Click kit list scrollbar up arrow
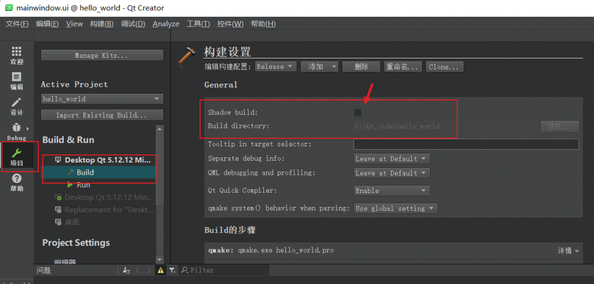Image resolution: width=594 pixels, height=284 pixels. click(x=160, y=129)
